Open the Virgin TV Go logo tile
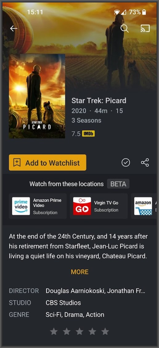The width and height of the screenshot is (159, 348). (82, 206)
